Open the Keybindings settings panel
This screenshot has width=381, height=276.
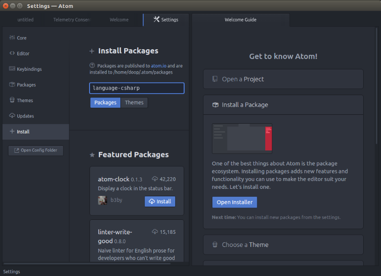(36, 69)
